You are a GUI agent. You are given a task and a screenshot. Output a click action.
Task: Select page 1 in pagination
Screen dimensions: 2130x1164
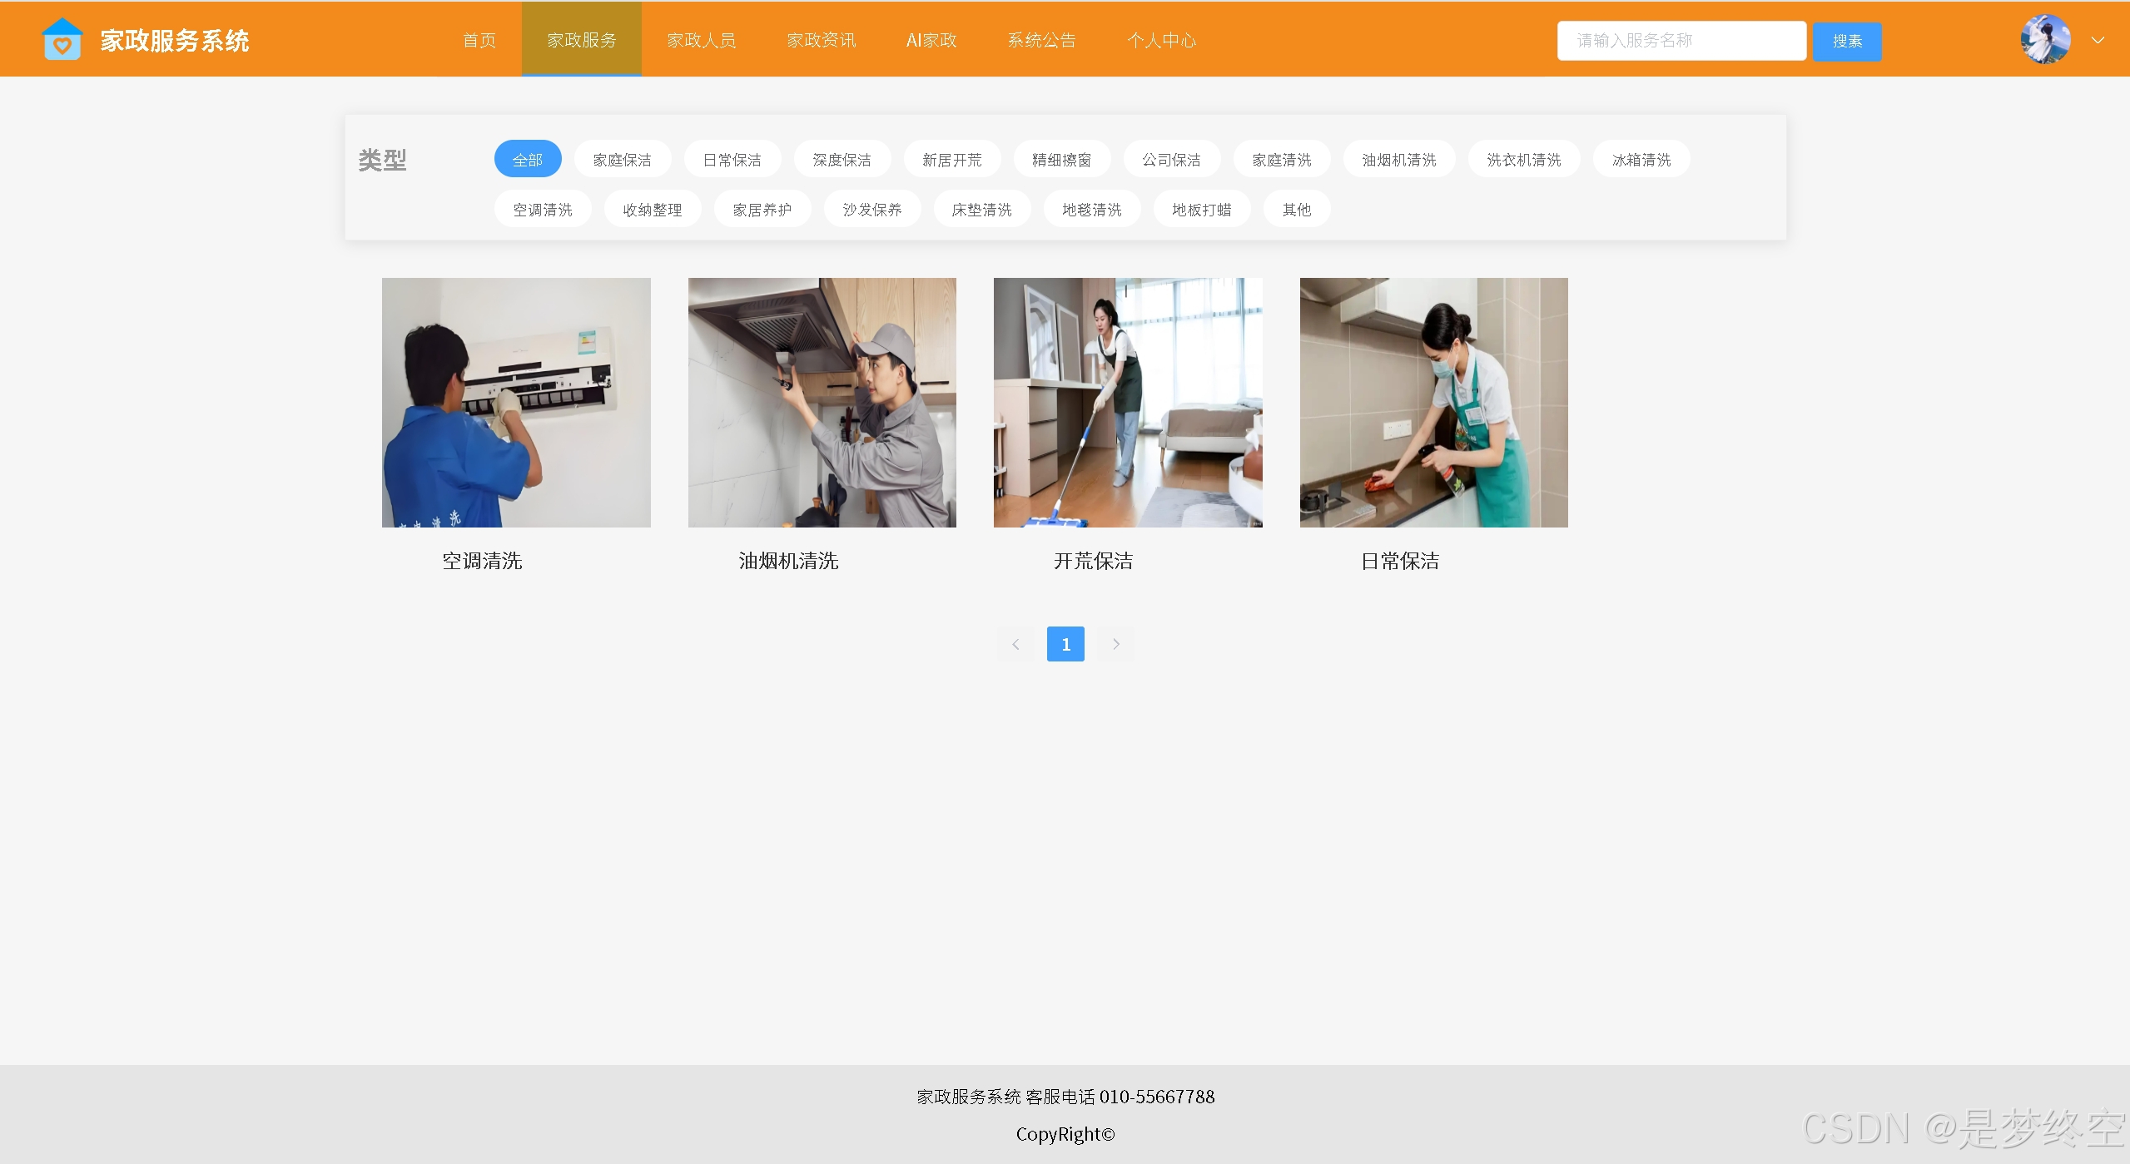coord(1065,644)
